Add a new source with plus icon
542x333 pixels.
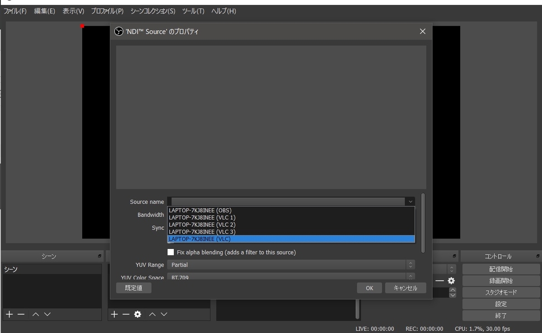(114, 314)
